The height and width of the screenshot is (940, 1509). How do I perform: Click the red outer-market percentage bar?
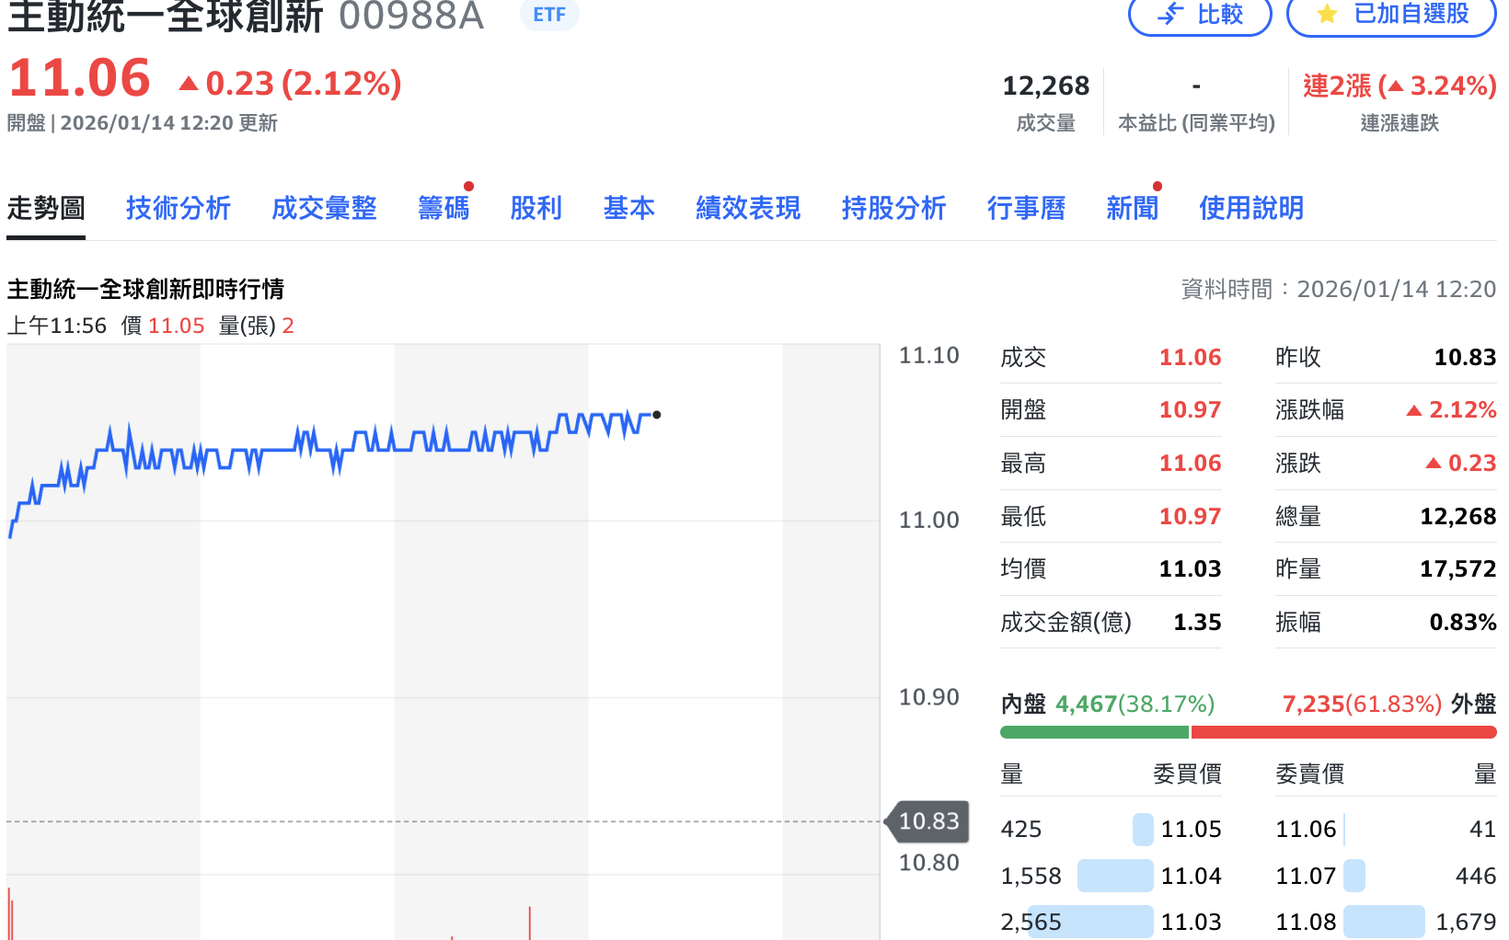(1343, 732)
